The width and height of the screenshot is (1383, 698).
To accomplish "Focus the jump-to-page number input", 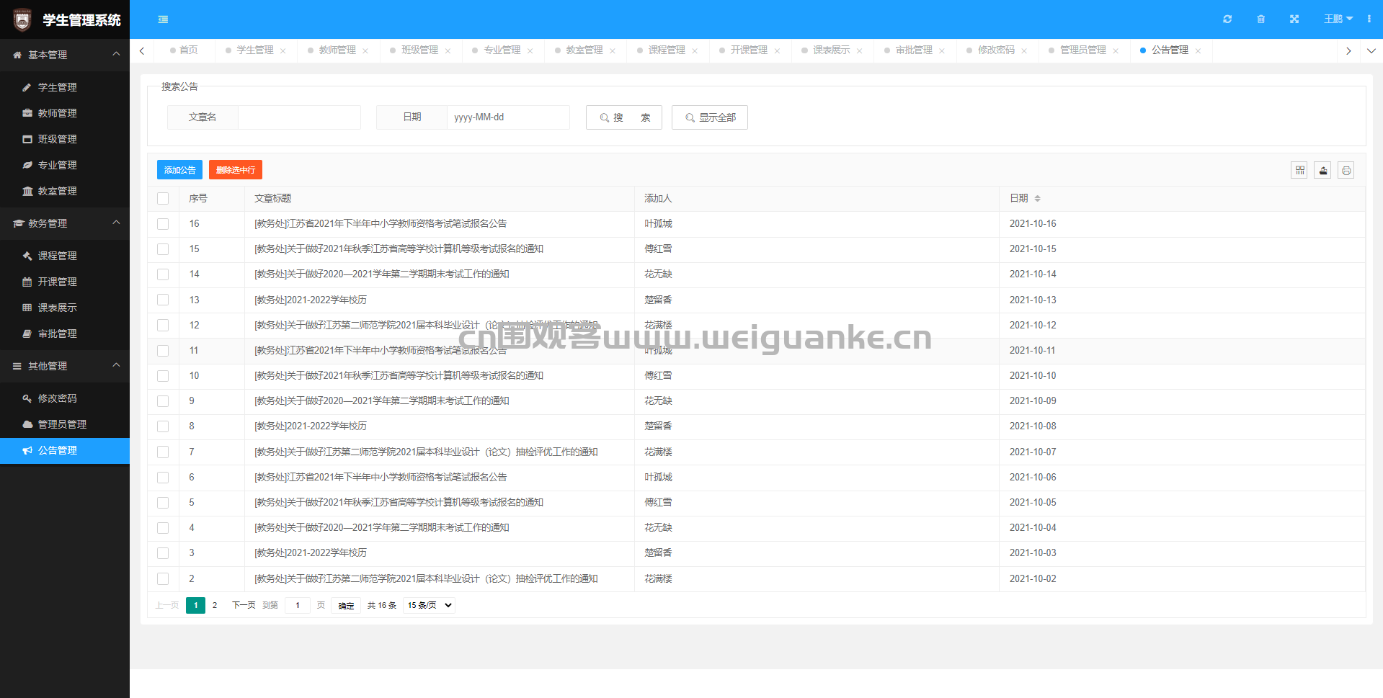I will (x=298, y=605).
